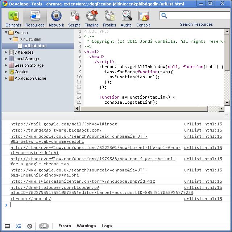Toggle dock to main window button

[x=7, y=226]
